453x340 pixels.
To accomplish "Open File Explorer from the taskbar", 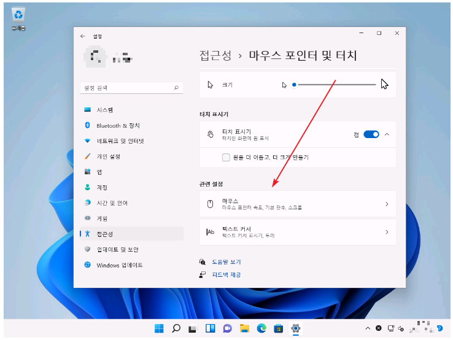I will click(x=244, y=328).
